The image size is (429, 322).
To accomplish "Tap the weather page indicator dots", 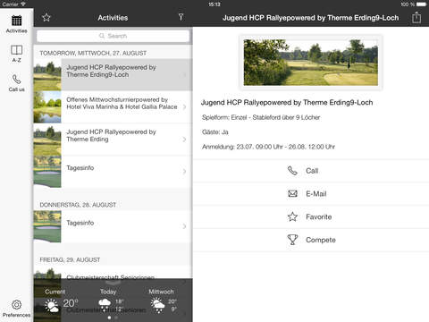I will click(x=113, y=318).
